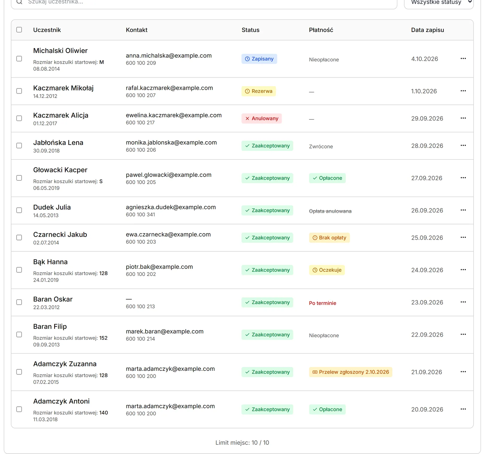
Task: Click phone number 600 100 341
Action: pos(140,214)
